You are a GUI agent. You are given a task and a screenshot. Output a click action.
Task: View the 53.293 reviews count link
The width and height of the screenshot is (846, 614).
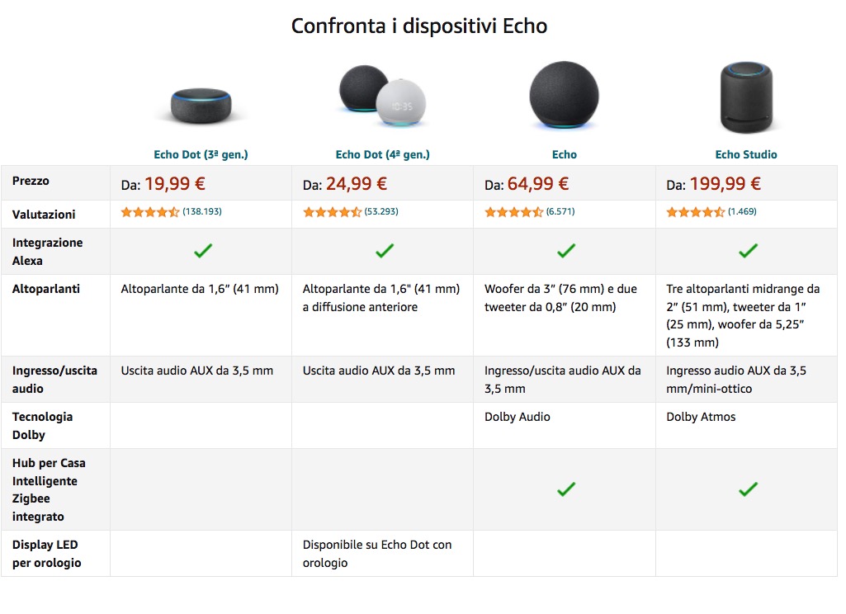[381, 212]
